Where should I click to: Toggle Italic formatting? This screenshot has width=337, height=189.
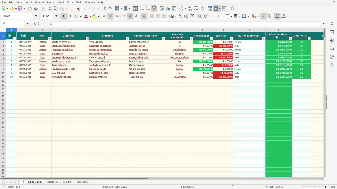(x=70, y=16)
